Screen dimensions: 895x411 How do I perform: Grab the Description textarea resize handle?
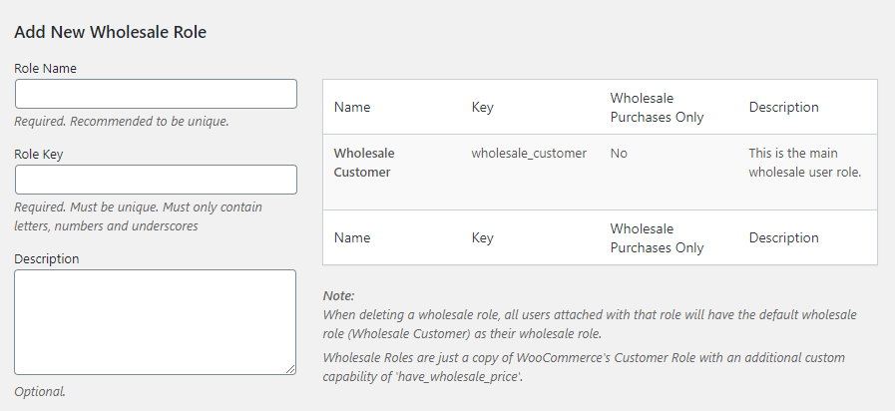(290, 369)
